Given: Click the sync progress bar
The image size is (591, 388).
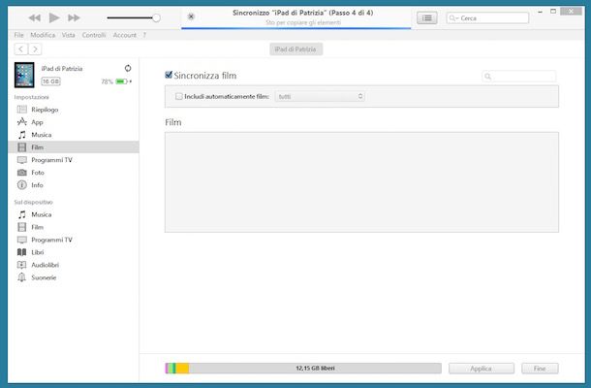Looking at the screenshot, I should (295, 28).
